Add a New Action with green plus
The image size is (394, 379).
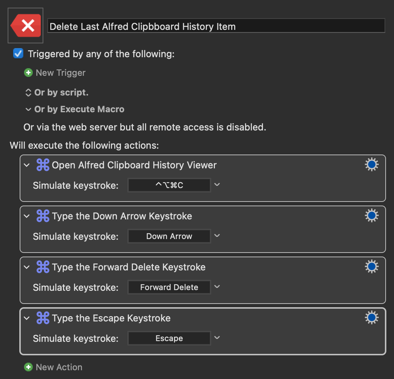click(x=28, y=367)
